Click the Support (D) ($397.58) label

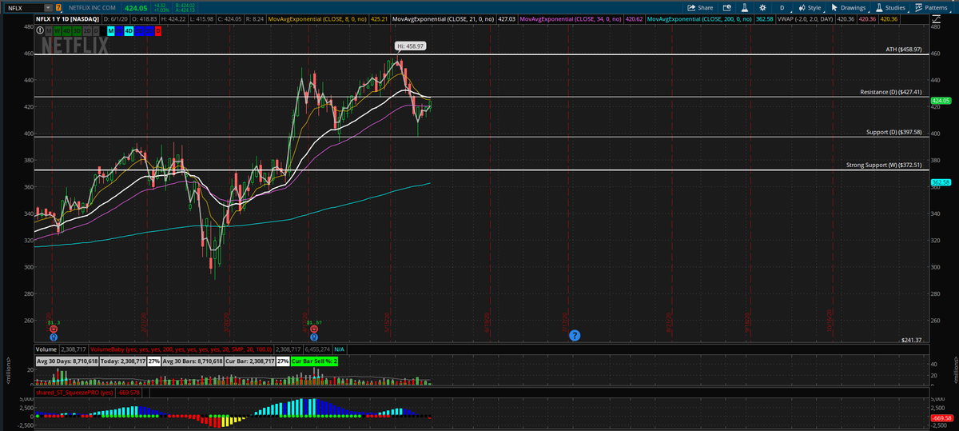click(894, 132)
